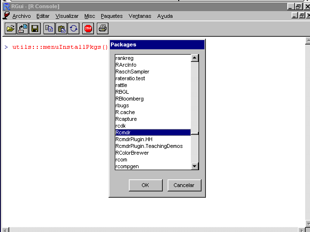Click the save workspace floppy disk icon
Viewport: 310px width, 232px height.
[34, 29]
